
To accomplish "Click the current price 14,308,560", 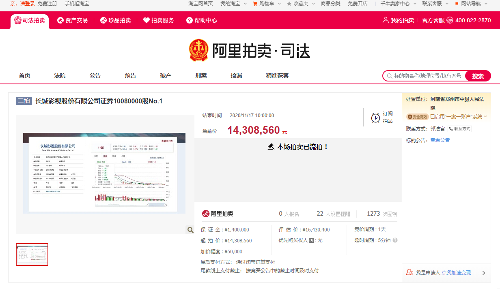I will click(253, 130).
